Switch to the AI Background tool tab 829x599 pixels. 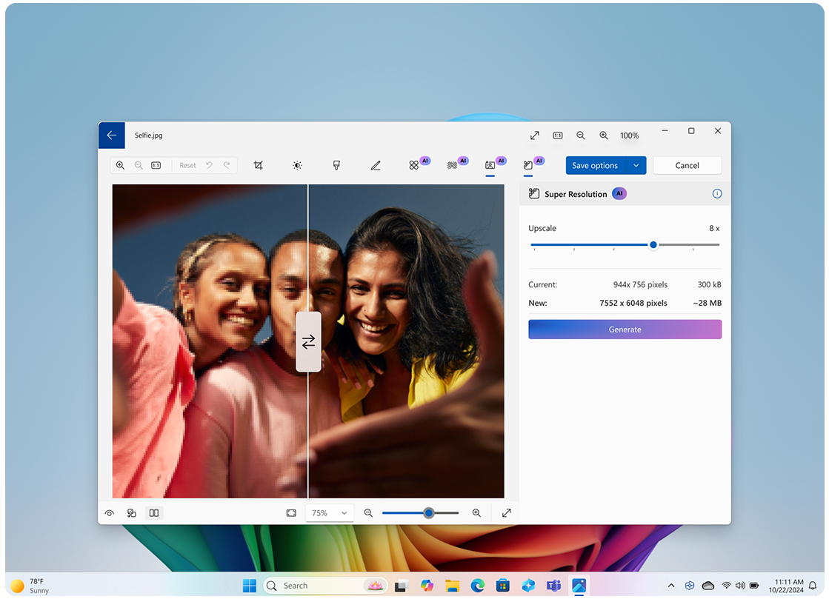[x=490, y=165]
